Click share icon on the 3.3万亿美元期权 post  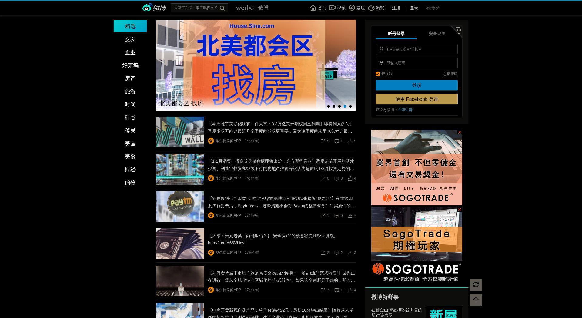(323, 141)
